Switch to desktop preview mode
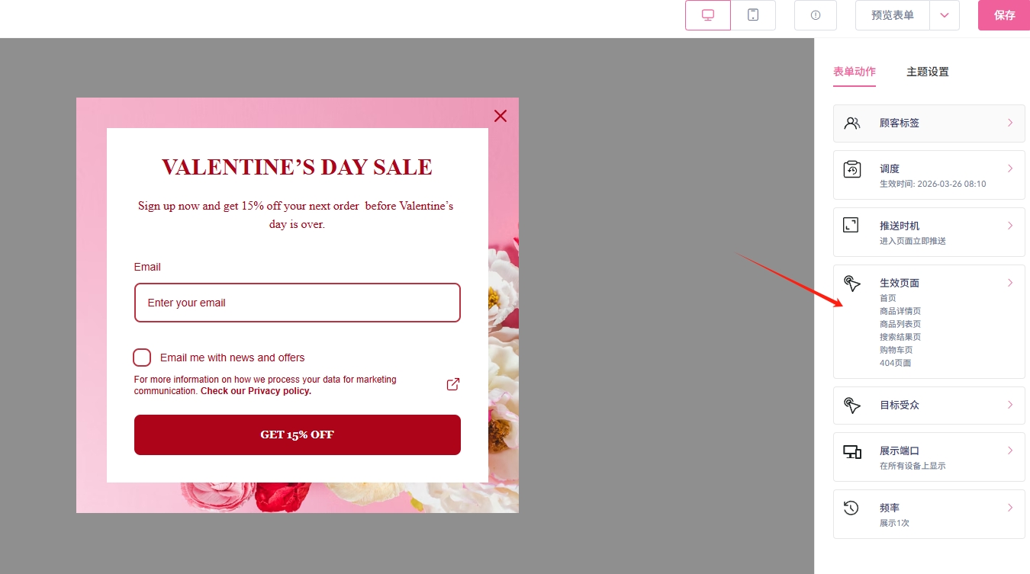The image size is (1030, 574). tap(707, 15)
